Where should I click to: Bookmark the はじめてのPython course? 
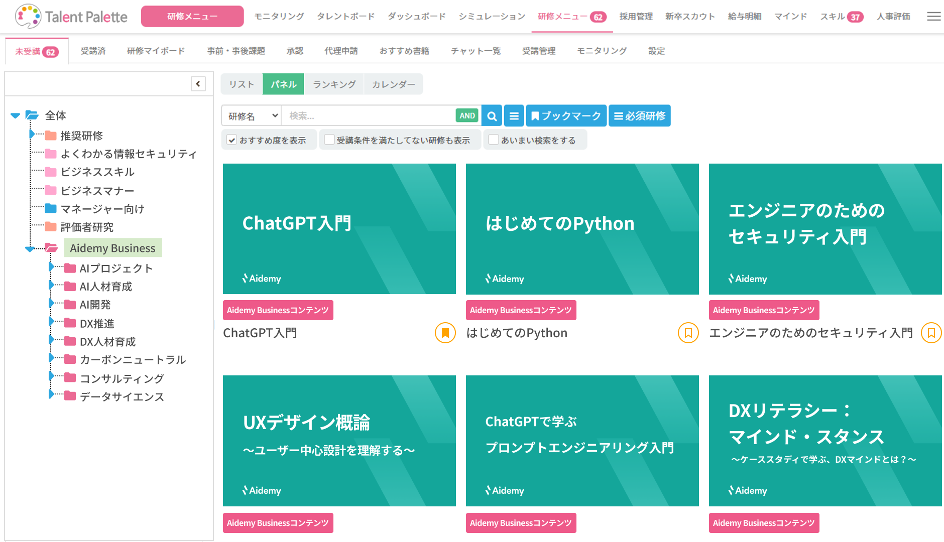tap(688, 333)
